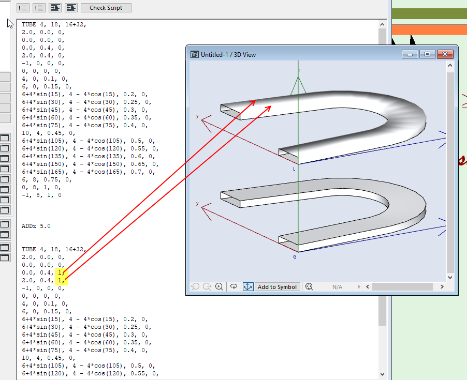Viewport: 467px width, 380px height.
Task: Activate the orbit tool in 3D View
Action: (x=234, y=286)
